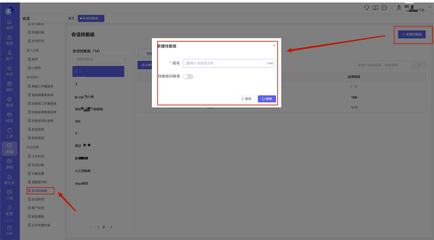Screen dimensions: 434x240
Task: Open 技能组排队报表 report
Action: coord(40,121)
